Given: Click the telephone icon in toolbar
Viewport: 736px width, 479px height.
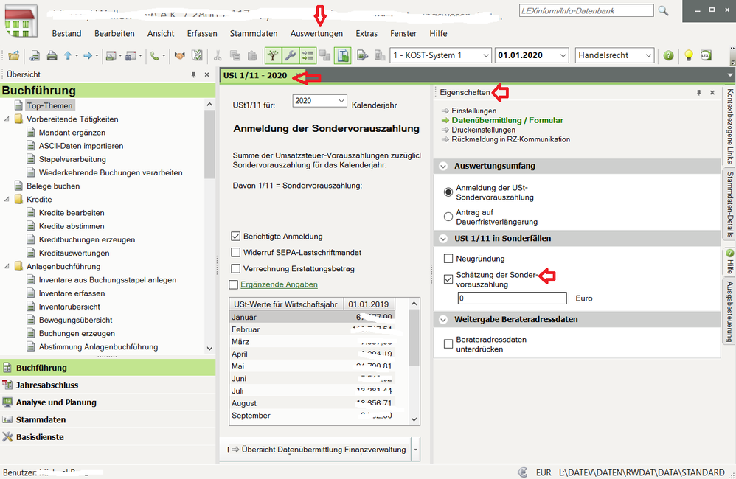Looking at the screenshot, I should click(156, 55).
